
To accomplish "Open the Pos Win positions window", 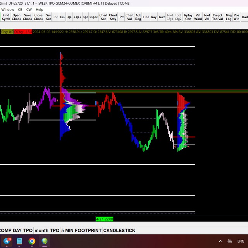I will point(236,17).
